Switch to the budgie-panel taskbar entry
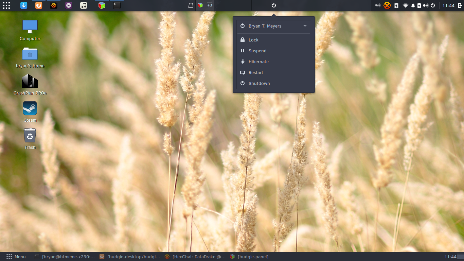 tap(249, 257)
